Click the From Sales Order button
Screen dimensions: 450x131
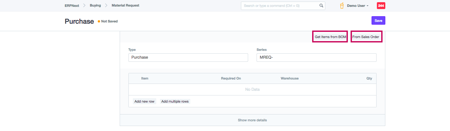[x=366, y=37]
